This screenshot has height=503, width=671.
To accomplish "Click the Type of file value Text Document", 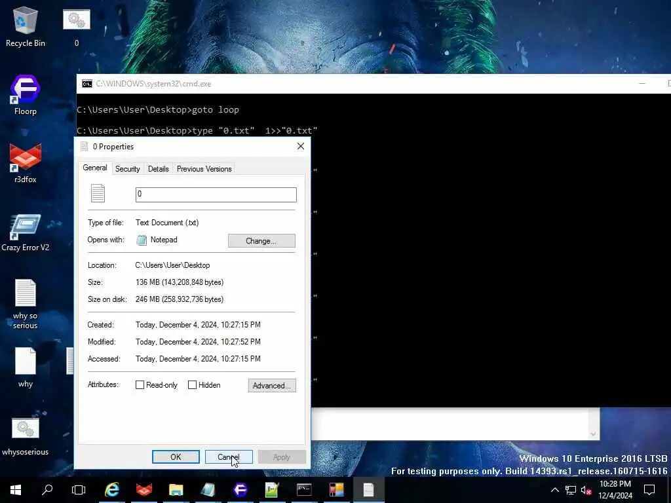I will click(x=167, y=223).
